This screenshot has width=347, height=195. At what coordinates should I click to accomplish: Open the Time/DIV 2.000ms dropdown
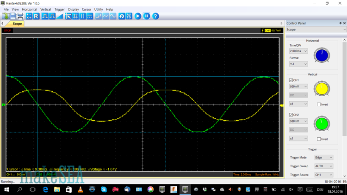298,51
